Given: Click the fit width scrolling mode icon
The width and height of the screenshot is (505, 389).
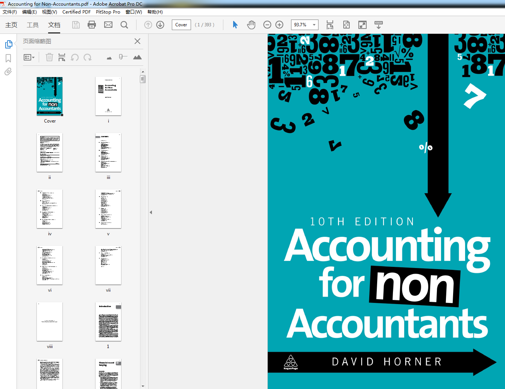Looking at the screenshot, I should click(x=330, y=25).
